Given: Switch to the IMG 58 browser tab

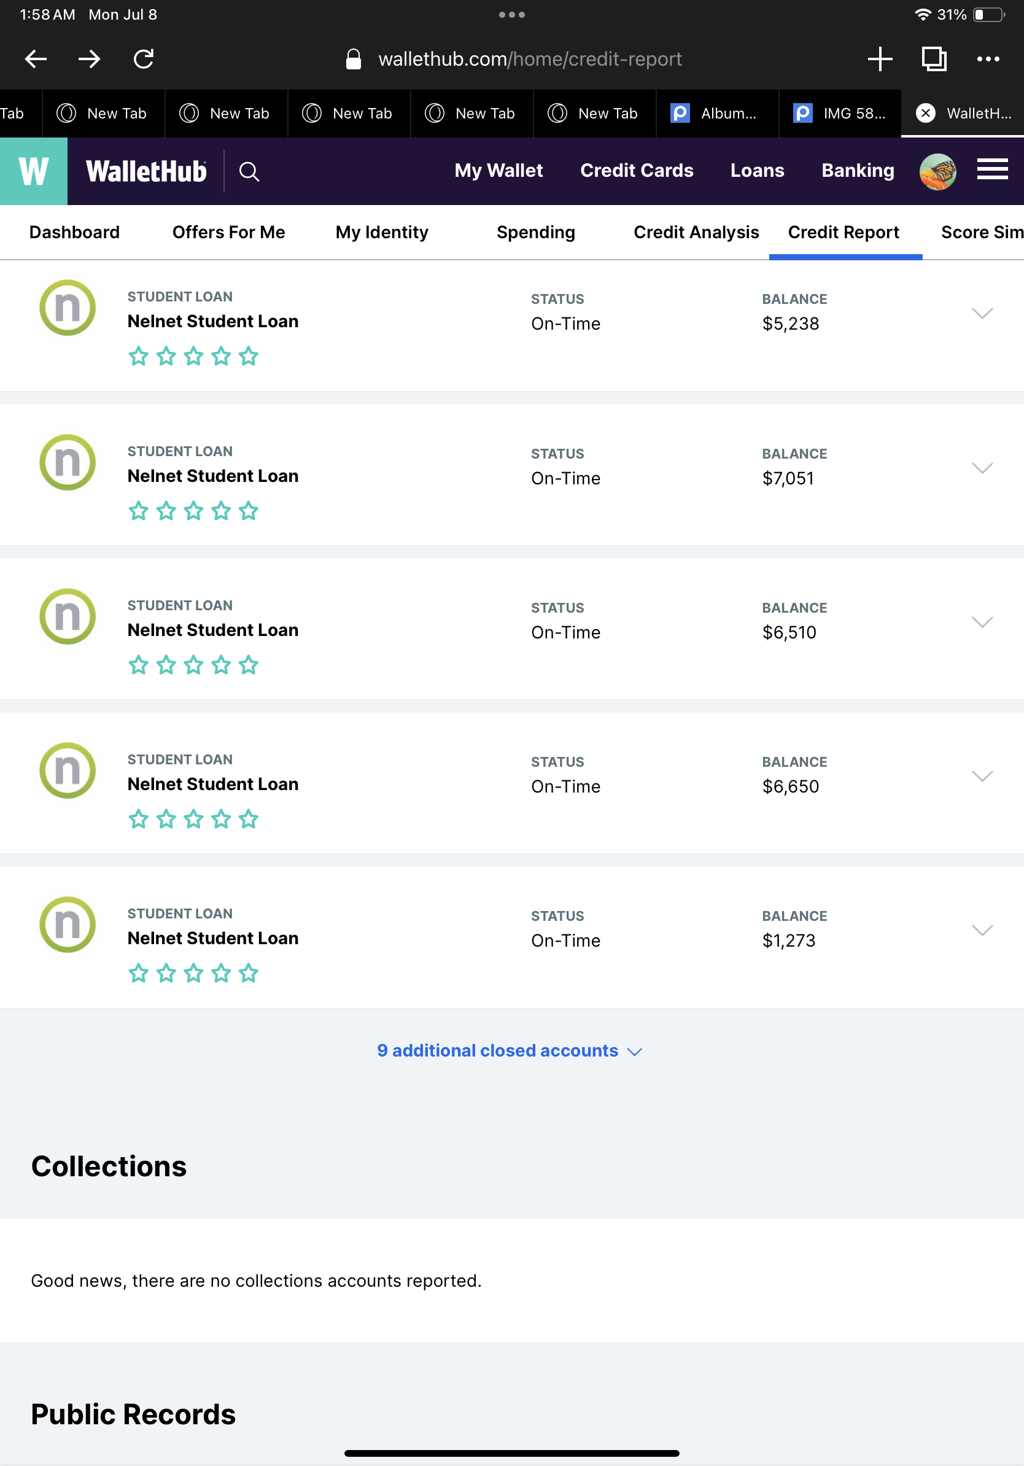Looking at the screenshot, I should click(x=840, y=113).
